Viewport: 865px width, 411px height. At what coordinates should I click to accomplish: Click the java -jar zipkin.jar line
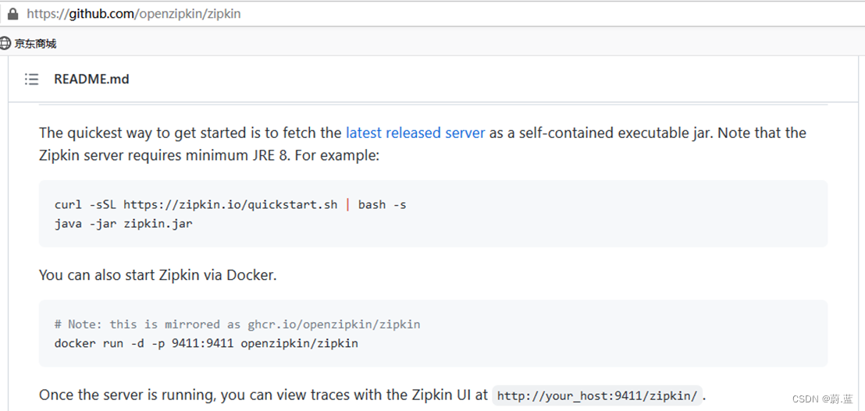[123, 224]
